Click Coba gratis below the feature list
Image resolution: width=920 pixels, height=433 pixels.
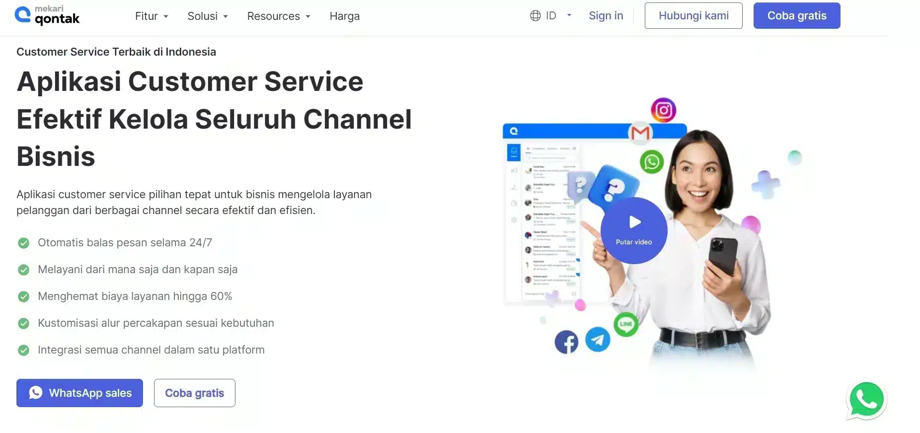tap(194, 393)
